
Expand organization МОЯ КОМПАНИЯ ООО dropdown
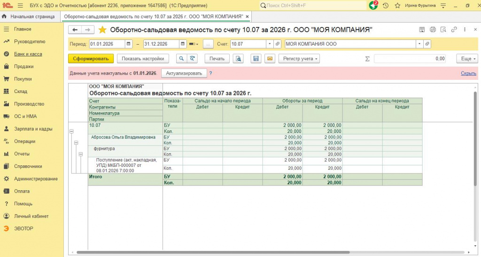(419, 44)
